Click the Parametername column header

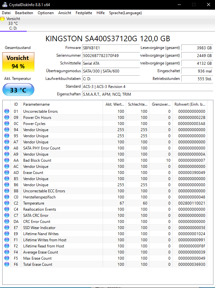[62, 104]
